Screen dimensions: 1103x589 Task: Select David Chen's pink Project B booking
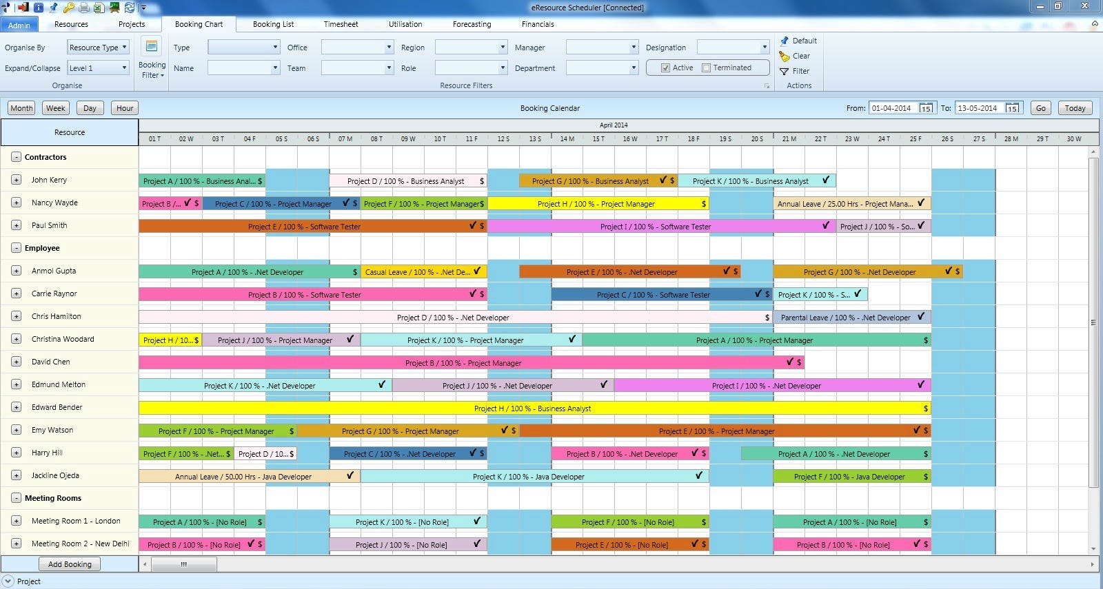point(472,363)
